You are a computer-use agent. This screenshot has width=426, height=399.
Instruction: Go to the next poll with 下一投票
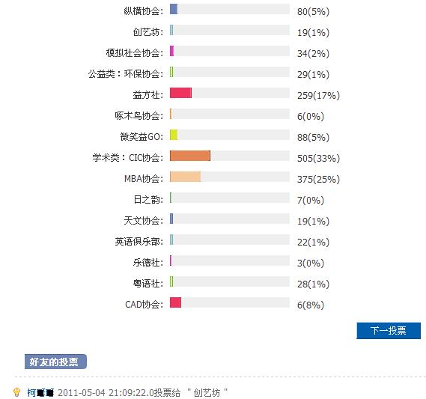click(x=389, y=331)
